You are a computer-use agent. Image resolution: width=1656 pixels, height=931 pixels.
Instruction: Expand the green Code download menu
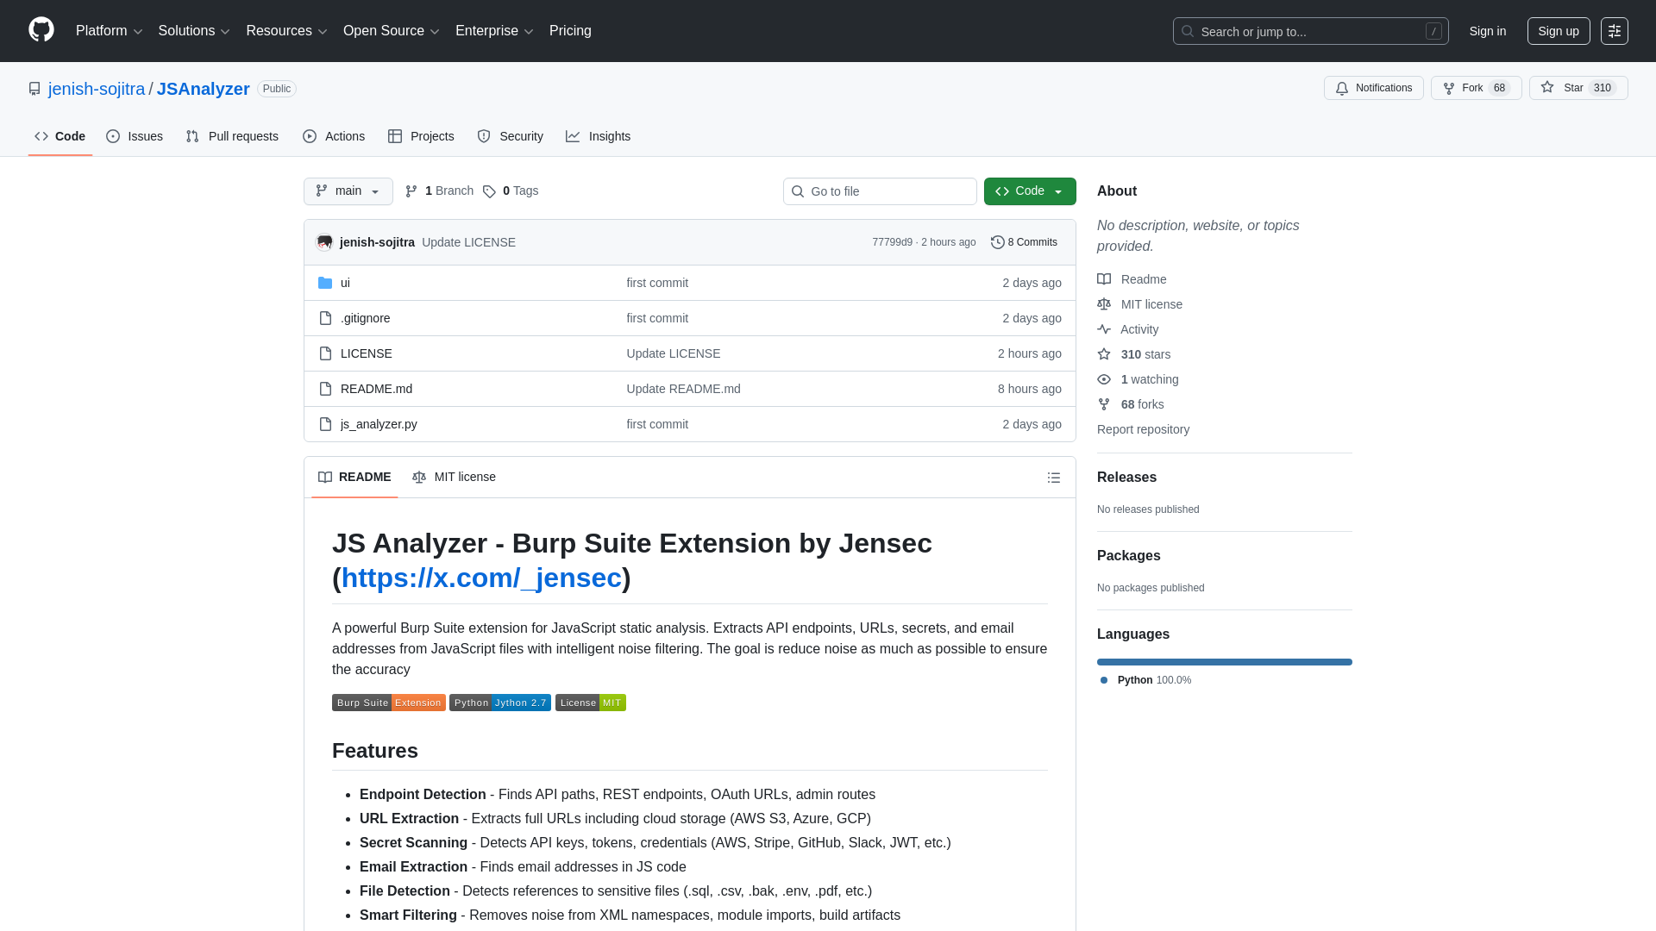[x=1029, y=191]
